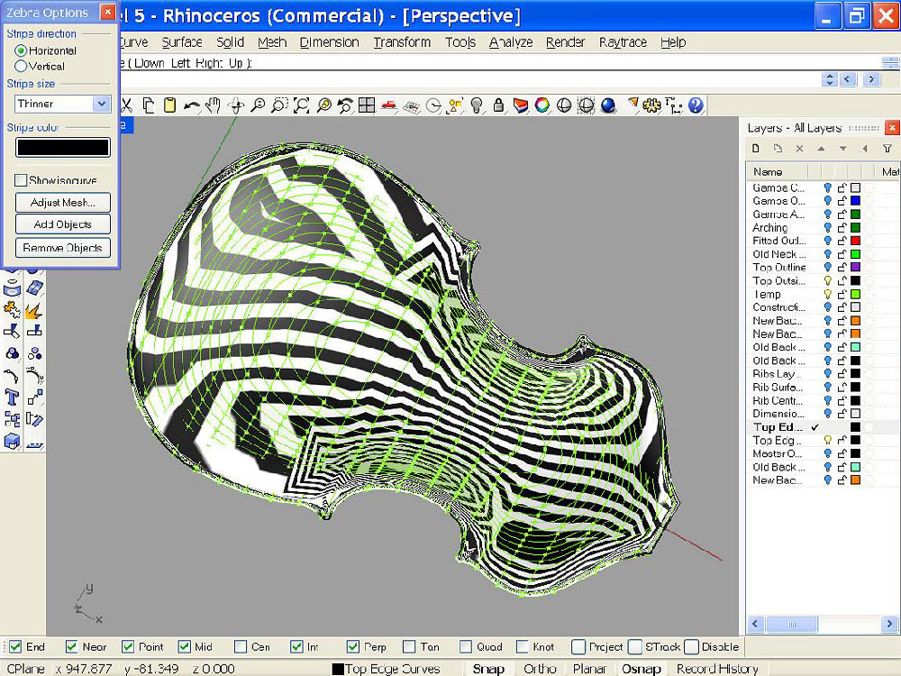Click the Adjust Mesh button
Screen dimensions: 901x676
pos(63,202)
